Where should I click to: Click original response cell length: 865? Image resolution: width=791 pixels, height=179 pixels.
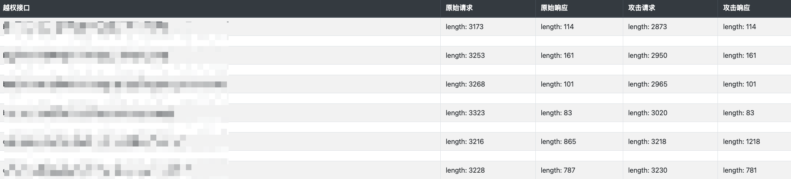(558, 141)
